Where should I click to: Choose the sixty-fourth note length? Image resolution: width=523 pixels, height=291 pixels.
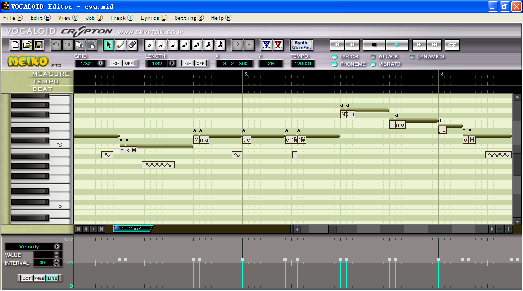pyautogui.click(x=220, y=44)
